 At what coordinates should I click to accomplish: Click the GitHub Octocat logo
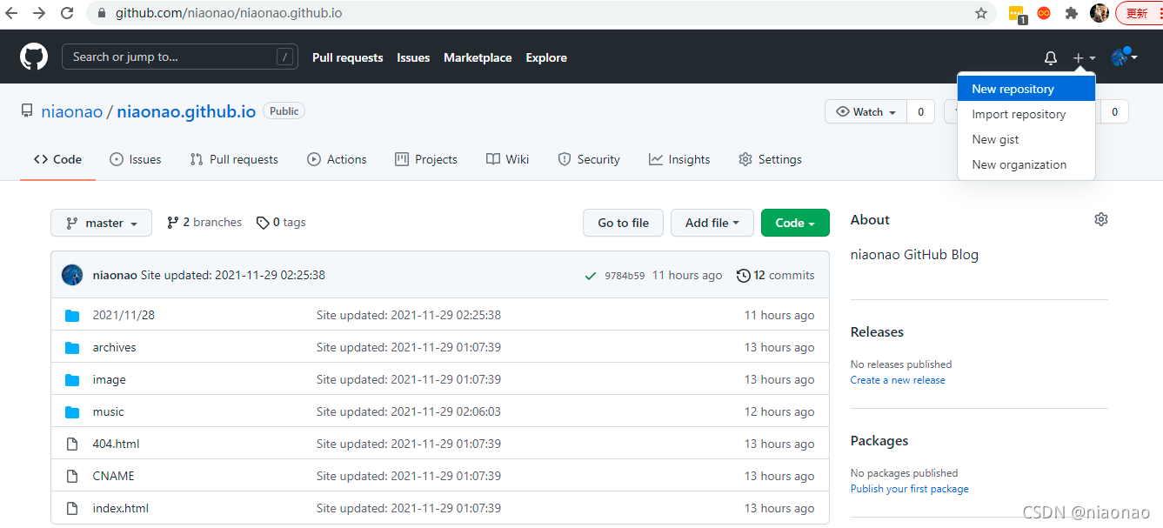coord(34,57)
